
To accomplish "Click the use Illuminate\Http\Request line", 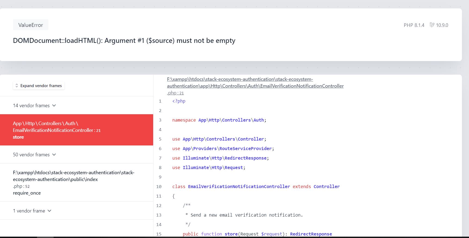I will click(209, 167).
